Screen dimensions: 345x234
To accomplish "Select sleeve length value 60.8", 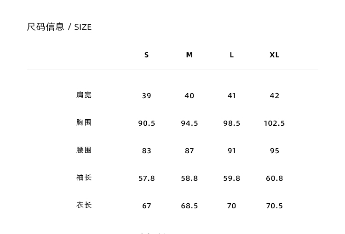I will (274, 178).
